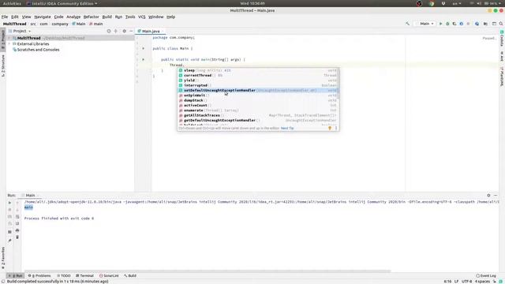Run with Coverage from the toolbar
Screen dimensions: 505x284
454,24
